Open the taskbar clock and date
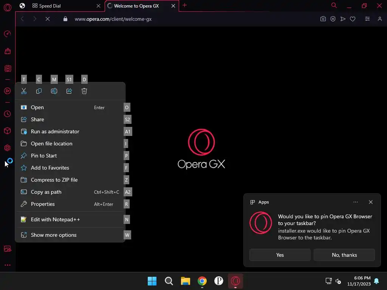The image size is (387, 290). (x=359, y=281)
